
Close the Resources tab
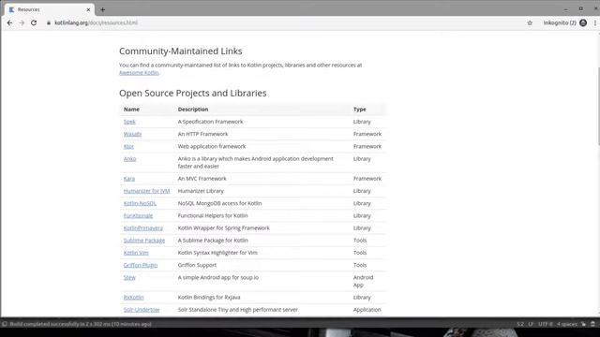pos(88,9)
